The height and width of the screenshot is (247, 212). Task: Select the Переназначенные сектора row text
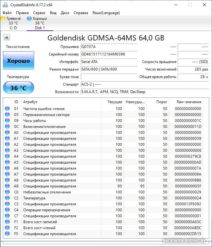tap(46, 115)
